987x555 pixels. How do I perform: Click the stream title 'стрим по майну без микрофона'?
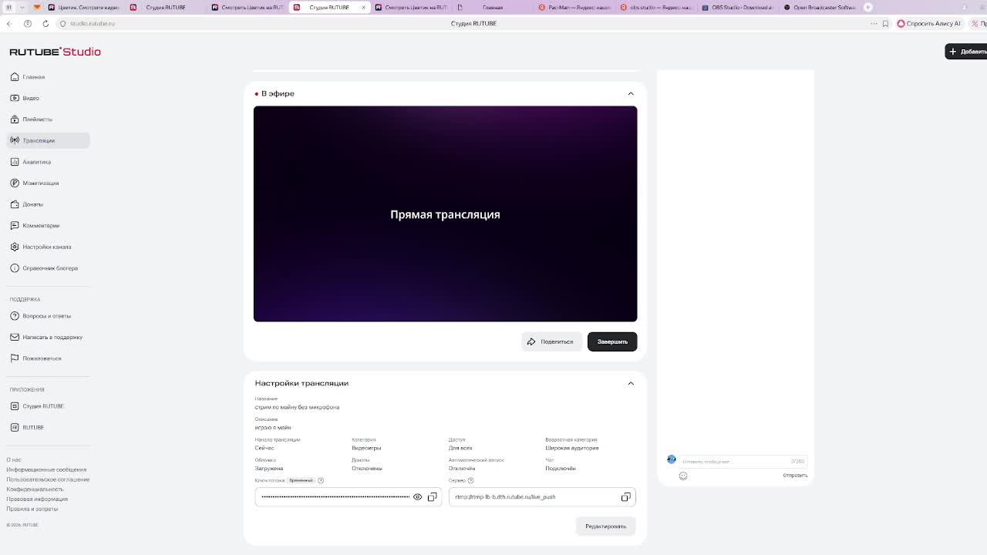[297, 407]
